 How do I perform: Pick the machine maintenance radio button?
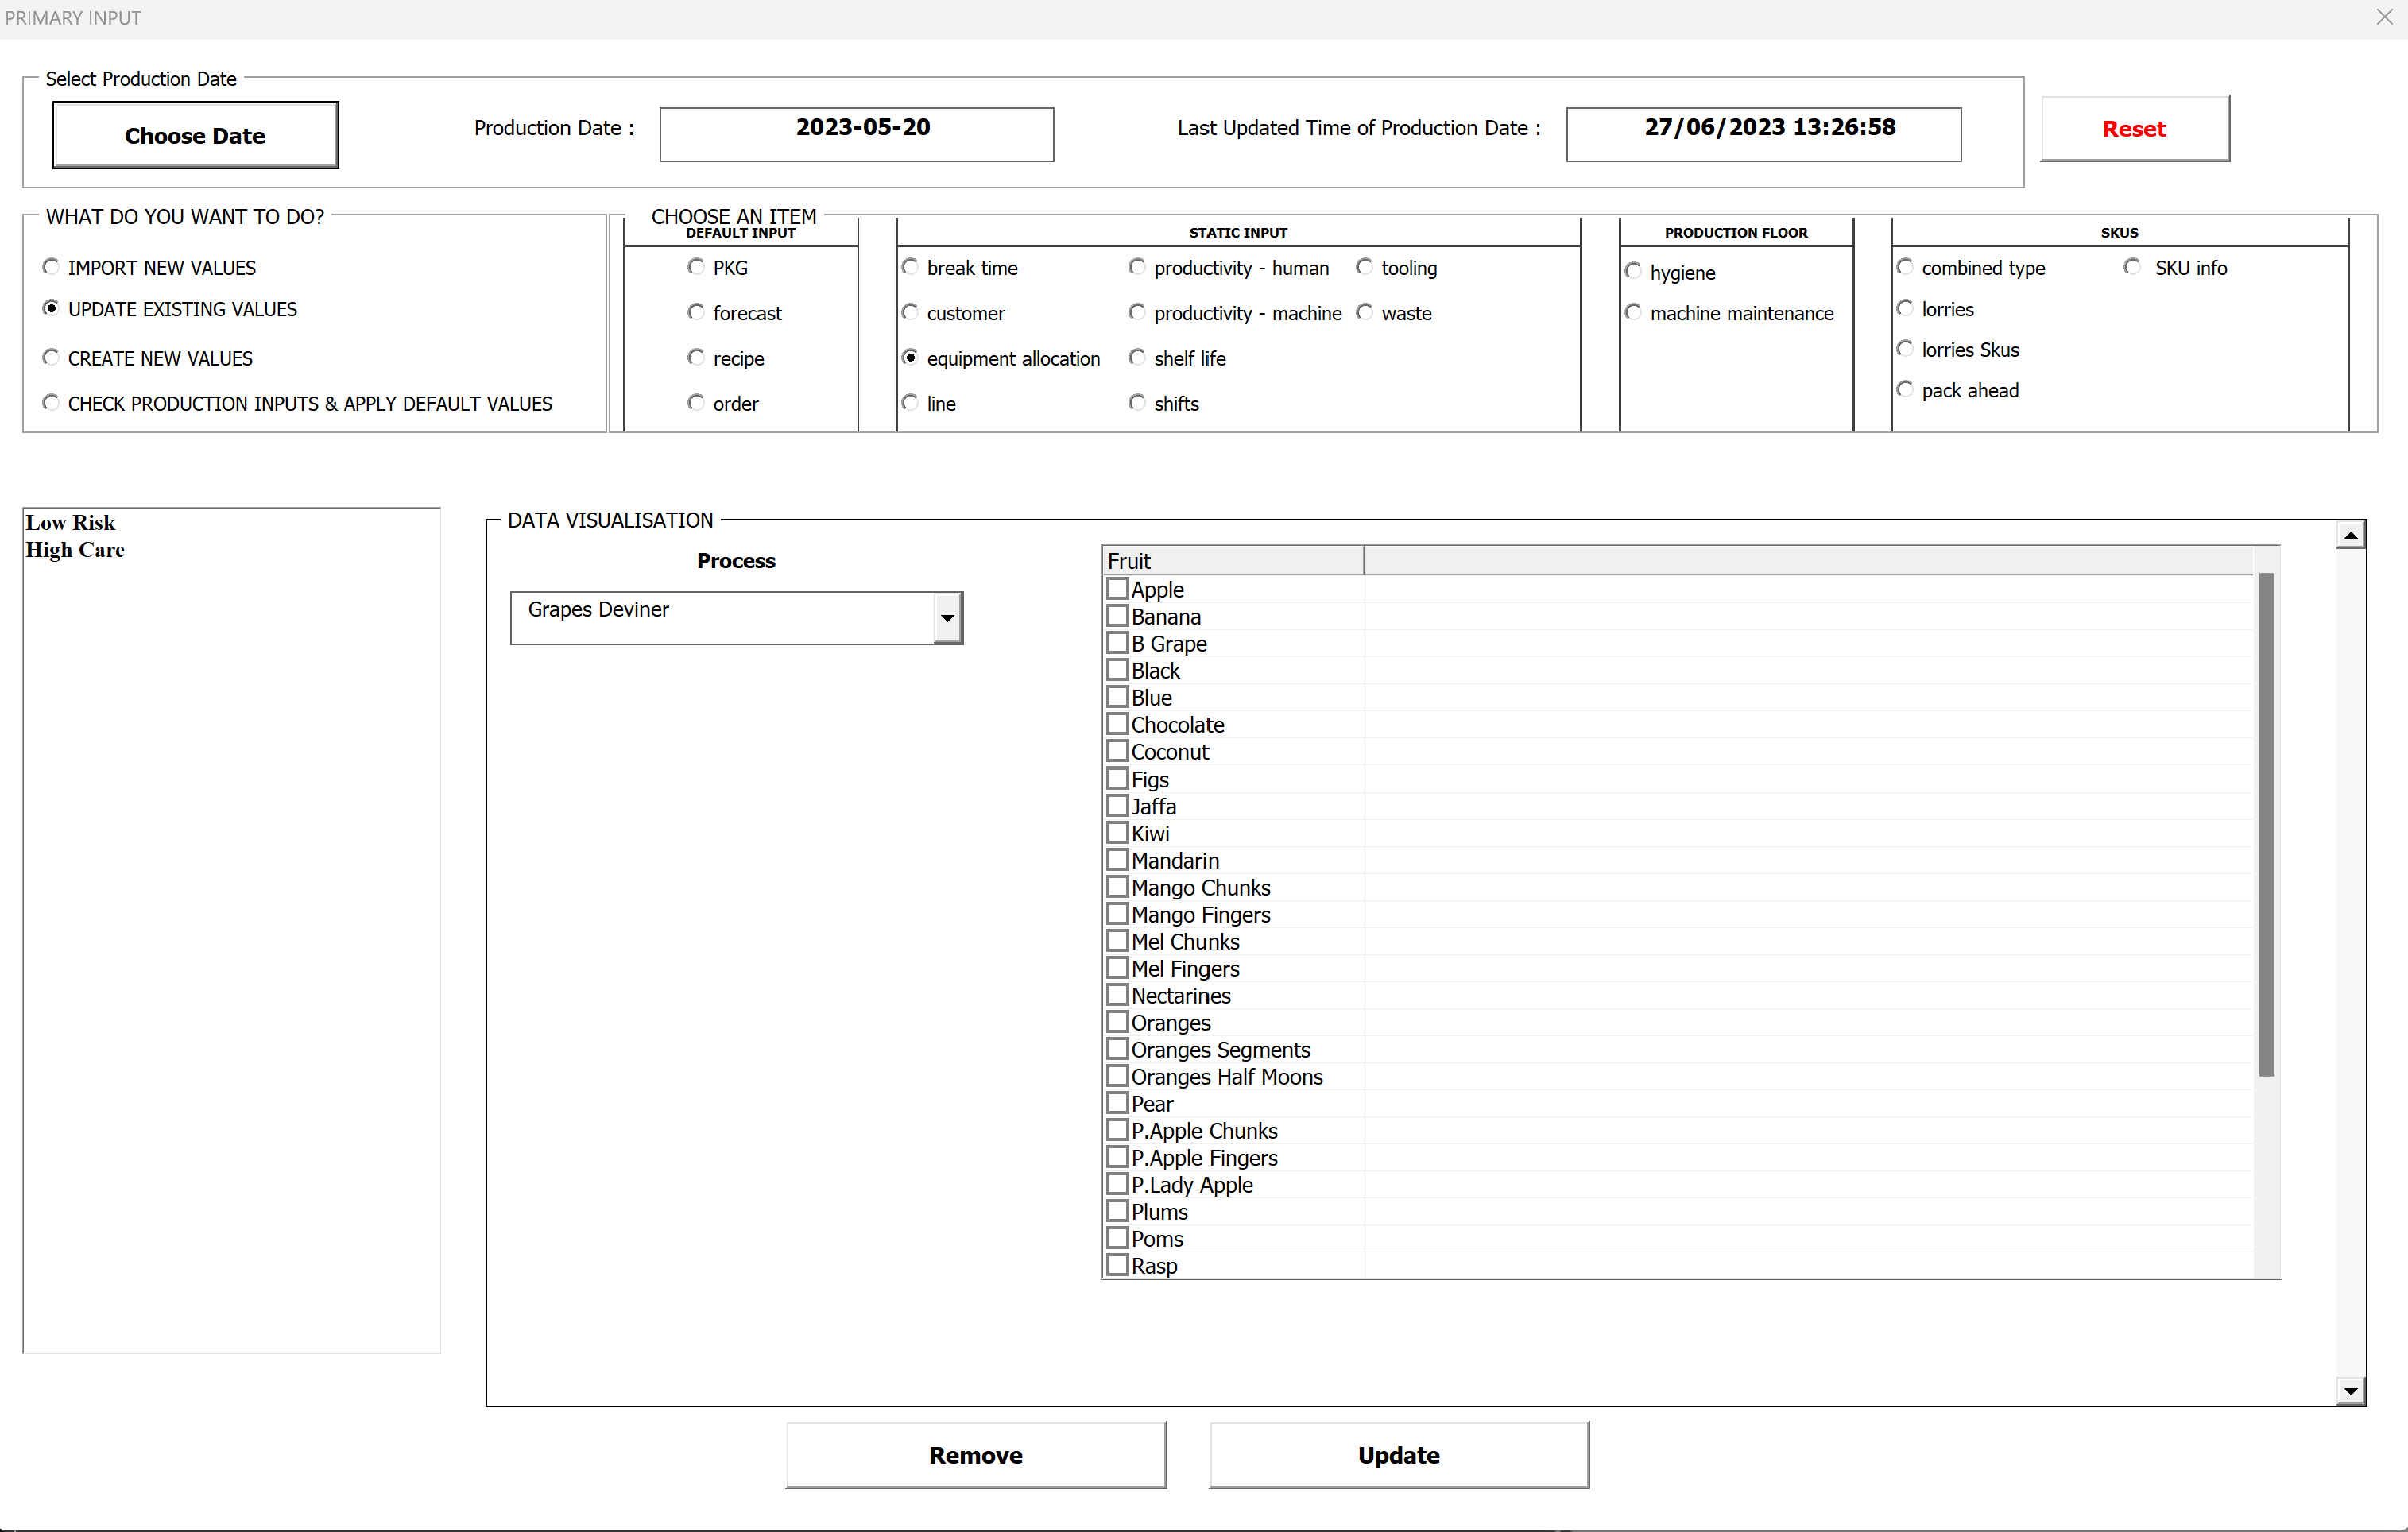[x=1633, y=312]
